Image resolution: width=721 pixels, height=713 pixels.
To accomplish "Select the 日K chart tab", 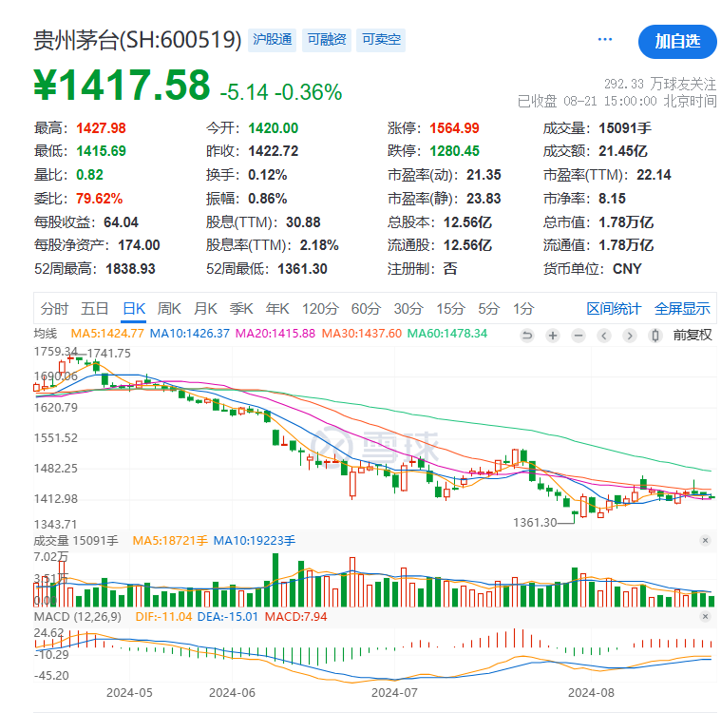I will (x=134, y=308).
